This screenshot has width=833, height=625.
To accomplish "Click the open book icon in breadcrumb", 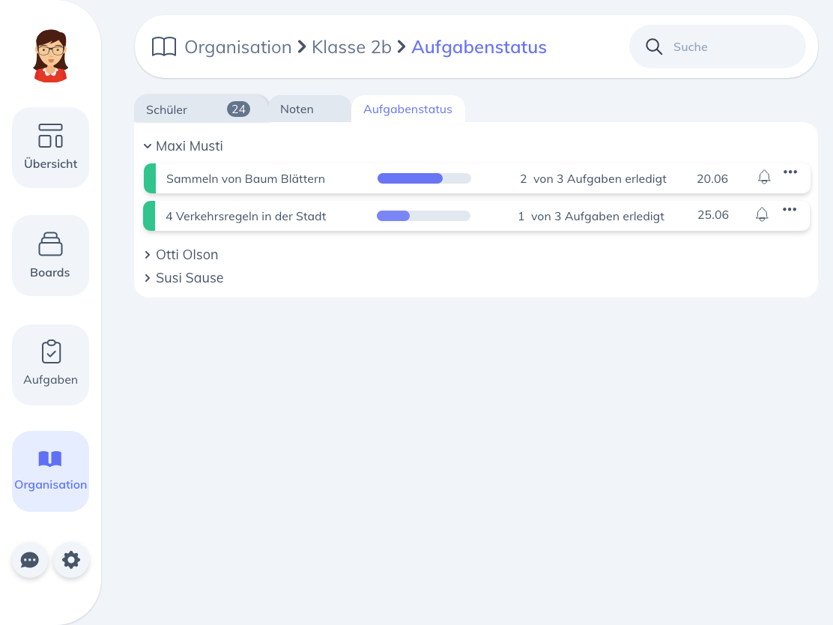I will 164,46.
